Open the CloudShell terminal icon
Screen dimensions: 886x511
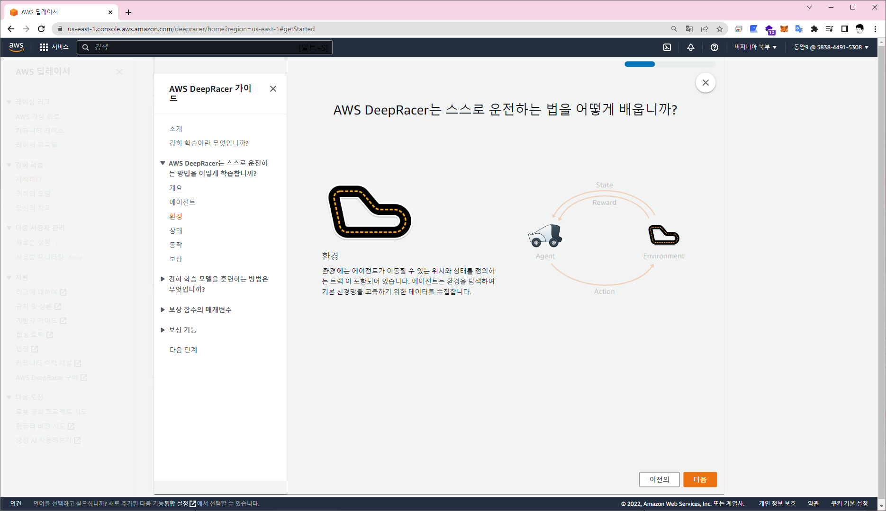667,47
